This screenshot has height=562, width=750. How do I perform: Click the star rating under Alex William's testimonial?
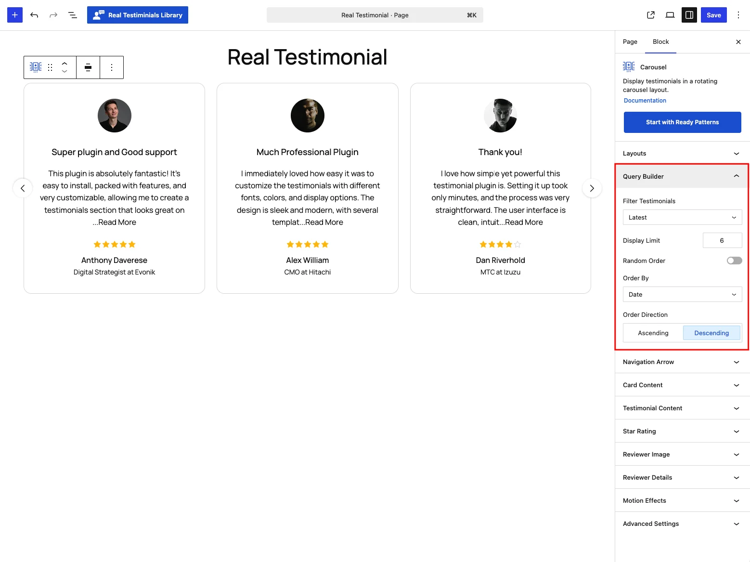308,244
